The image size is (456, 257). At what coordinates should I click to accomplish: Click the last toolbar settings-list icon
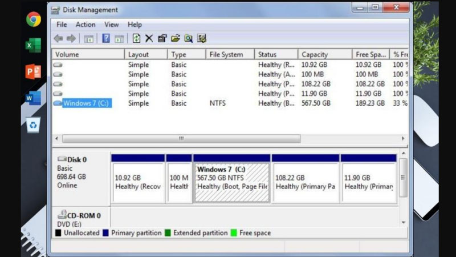click(x=202, y=38)
